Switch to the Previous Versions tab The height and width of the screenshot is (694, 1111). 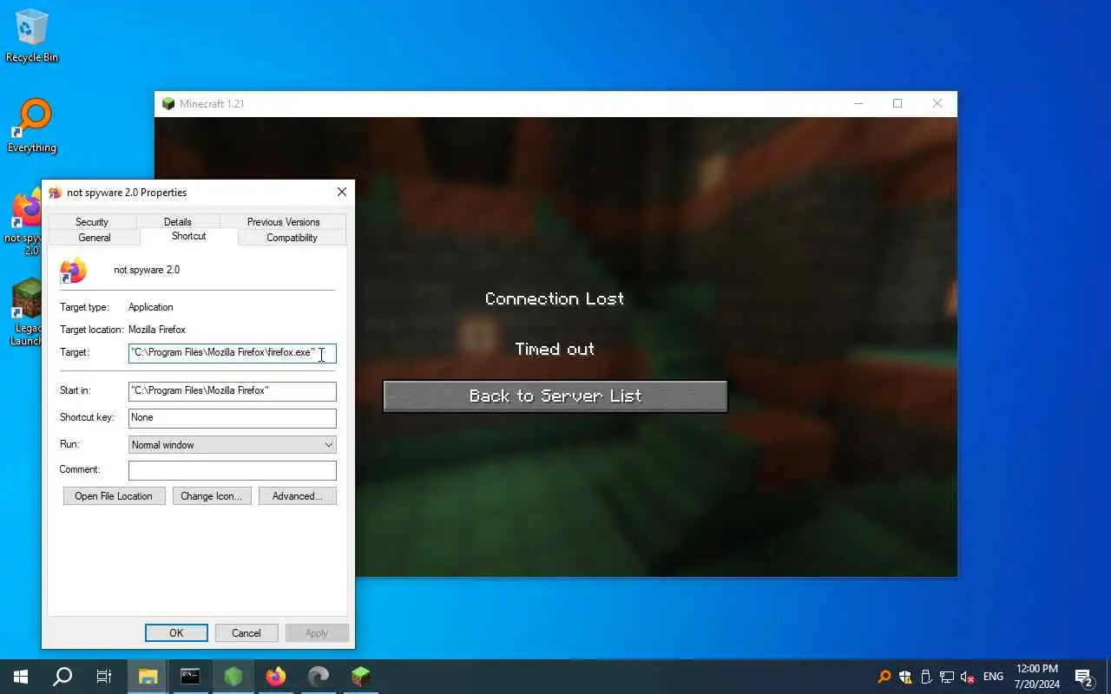tap(283, 222)
